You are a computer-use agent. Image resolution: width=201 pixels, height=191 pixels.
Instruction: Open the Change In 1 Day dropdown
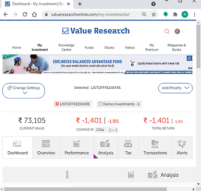point(106,130)
